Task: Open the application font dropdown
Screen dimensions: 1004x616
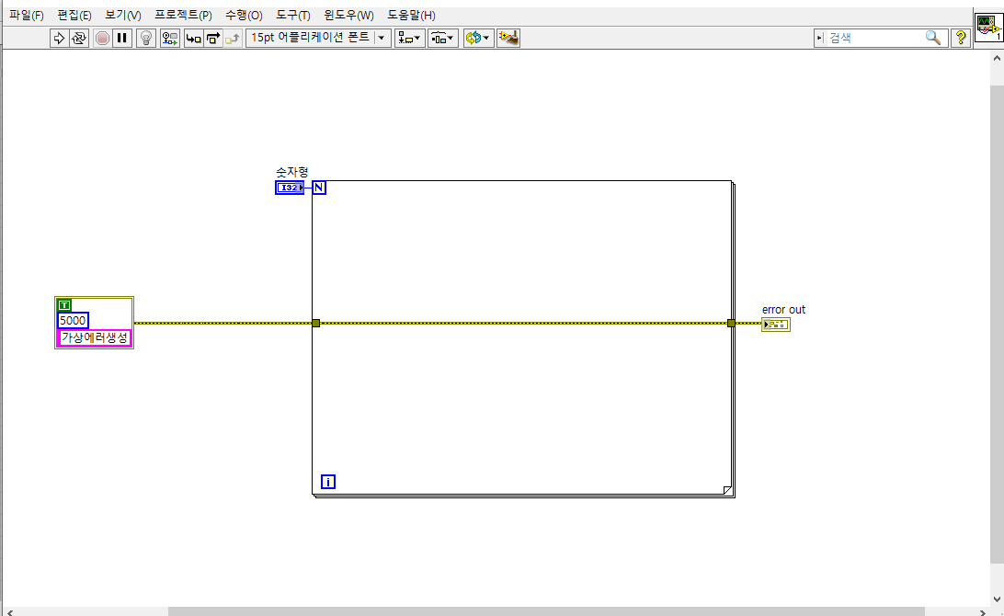Action: [x=381, y=38]
